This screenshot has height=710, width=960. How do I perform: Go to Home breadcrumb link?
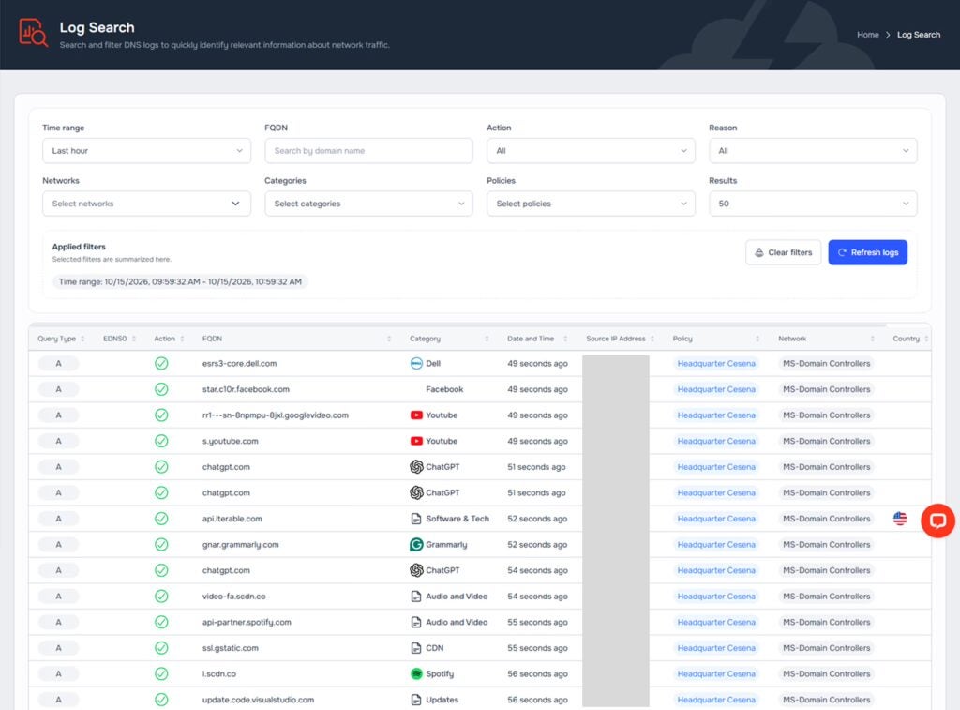click(867, 35)
